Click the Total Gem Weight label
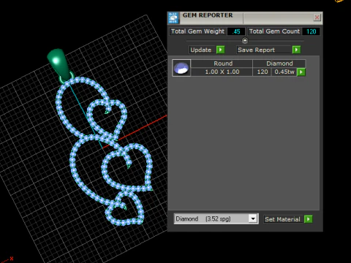Viewport: 351px width, 263px height. (x=197, y=31)
